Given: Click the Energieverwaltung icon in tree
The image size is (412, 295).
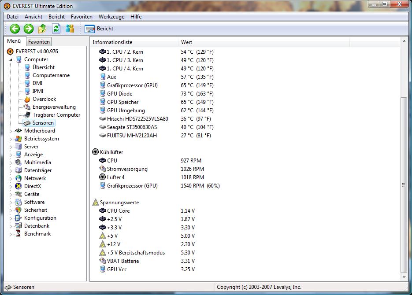Looking at the screenshot, I should point(27,107).
